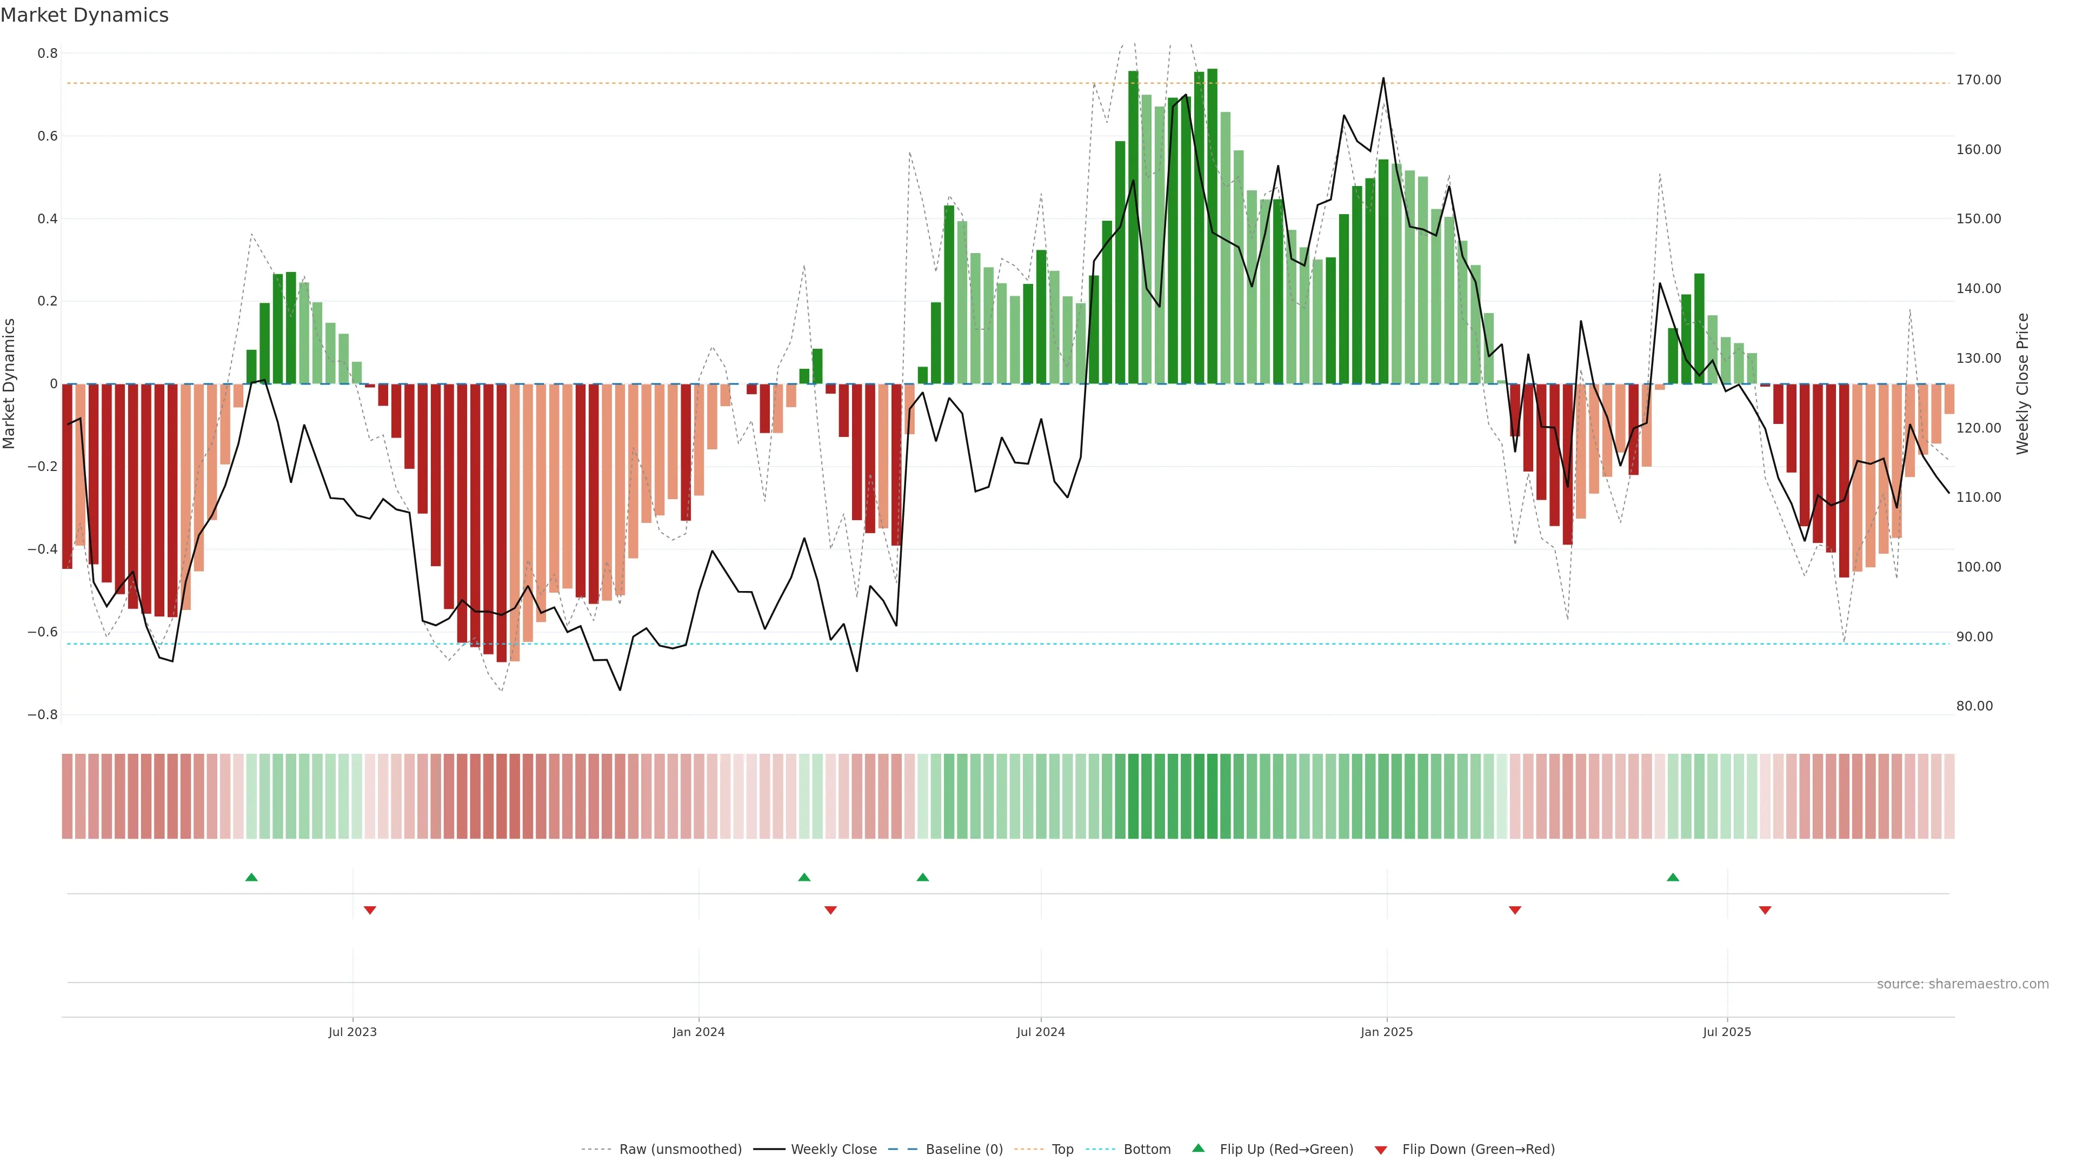Click the red flip-down marker after Jan 2025
Screen dimensions: 2076x1168
1515,910
